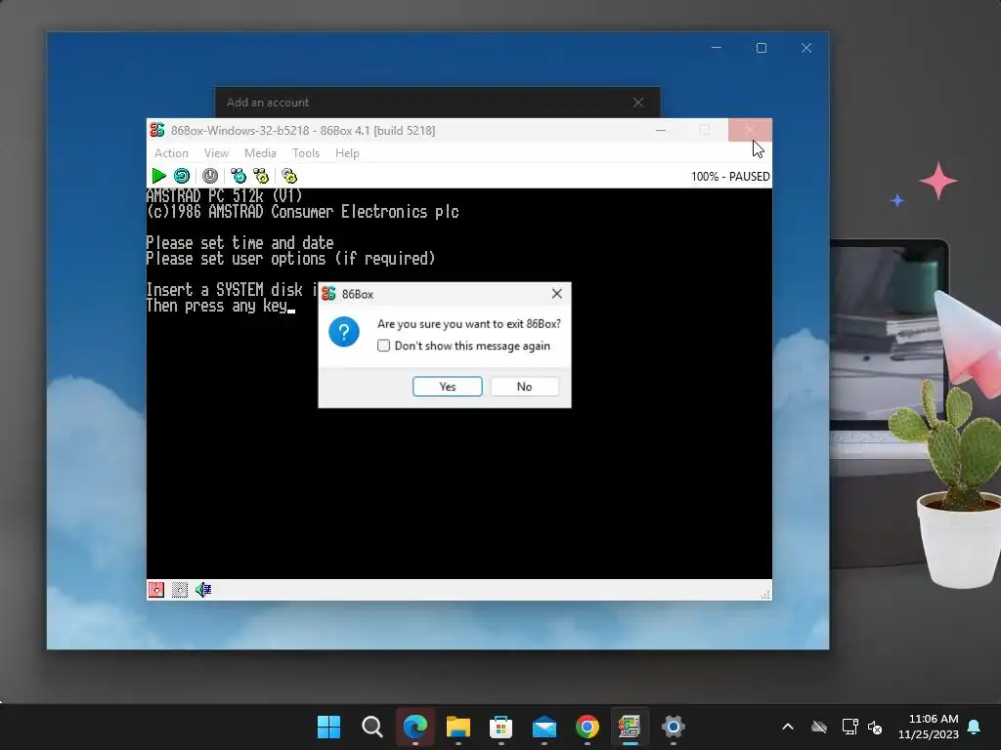Open Microsoft Store from the taskbar
1001x750 pixels.
[501, 727]
